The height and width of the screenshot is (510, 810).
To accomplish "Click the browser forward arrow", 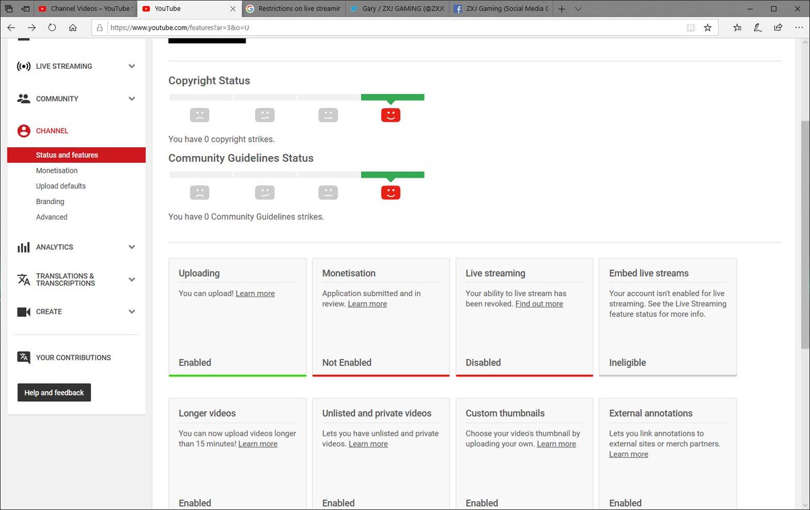I will (x=32, y=28).
